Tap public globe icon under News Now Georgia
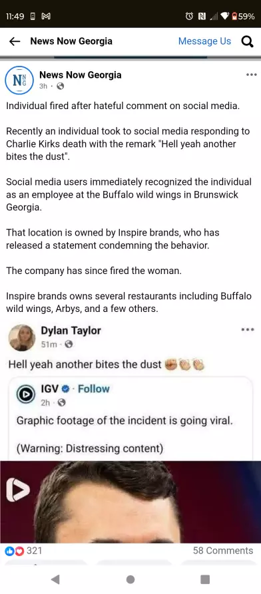Screen dimensions: 261x594 (x=61, y=86)
